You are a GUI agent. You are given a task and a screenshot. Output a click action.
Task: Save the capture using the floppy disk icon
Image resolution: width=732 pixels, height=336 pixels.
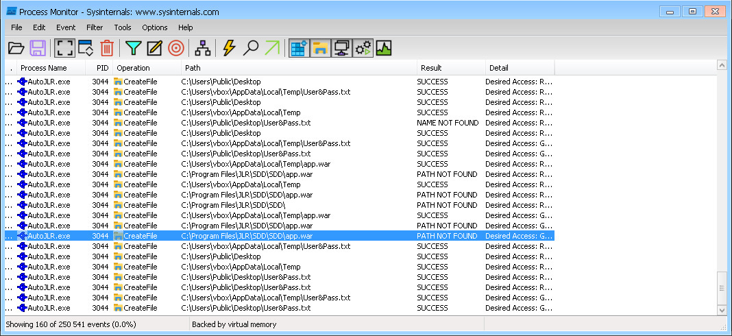pyautogui.click(x=38, y=48)
